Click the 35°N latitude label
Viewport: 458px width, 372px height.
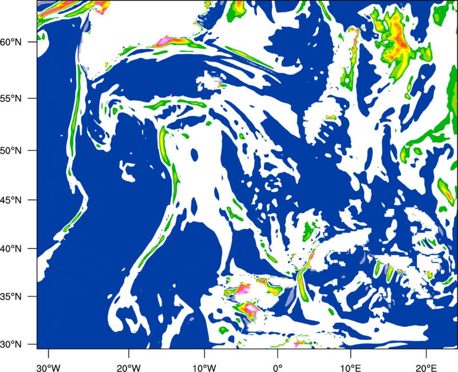point(11,296)
